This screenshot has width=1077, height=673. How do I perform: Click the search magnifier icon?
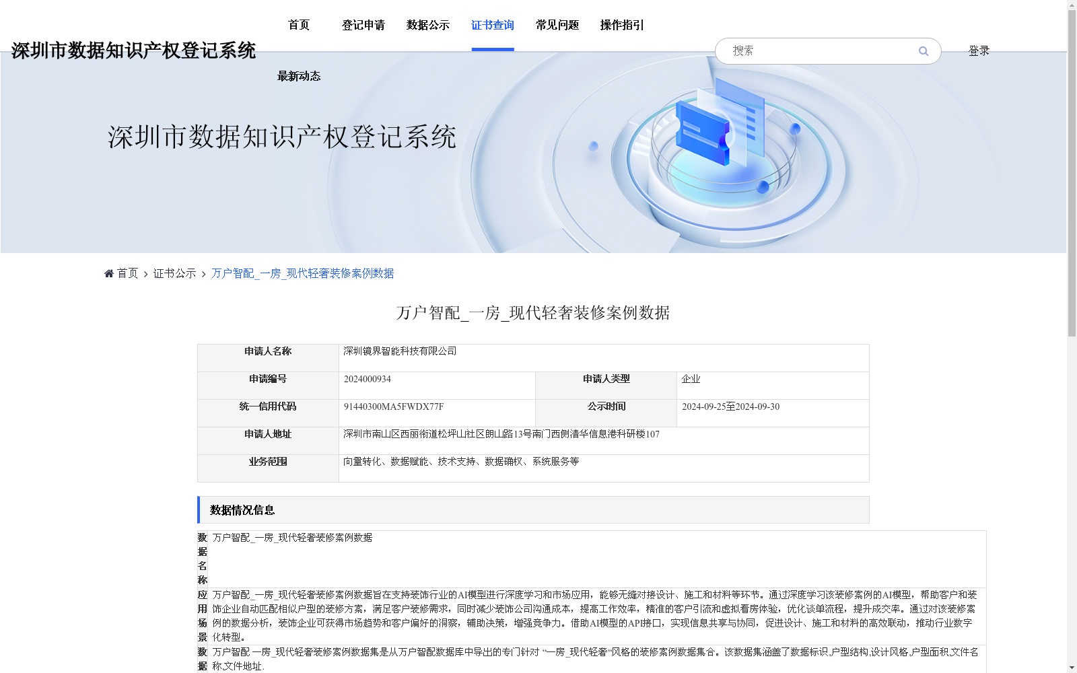(x=924, y=51)
